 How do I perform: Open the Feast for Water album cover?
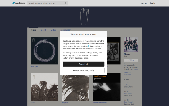pos(107,87)
